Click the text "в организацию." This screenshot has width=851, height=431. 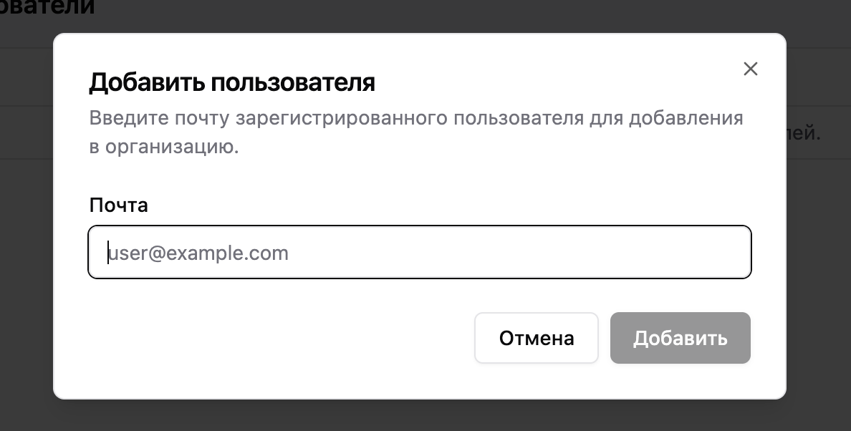pos(163,147)
